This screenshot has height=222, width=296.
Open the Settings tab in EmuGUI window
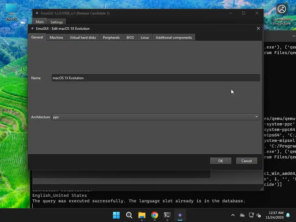pos(56,22)
